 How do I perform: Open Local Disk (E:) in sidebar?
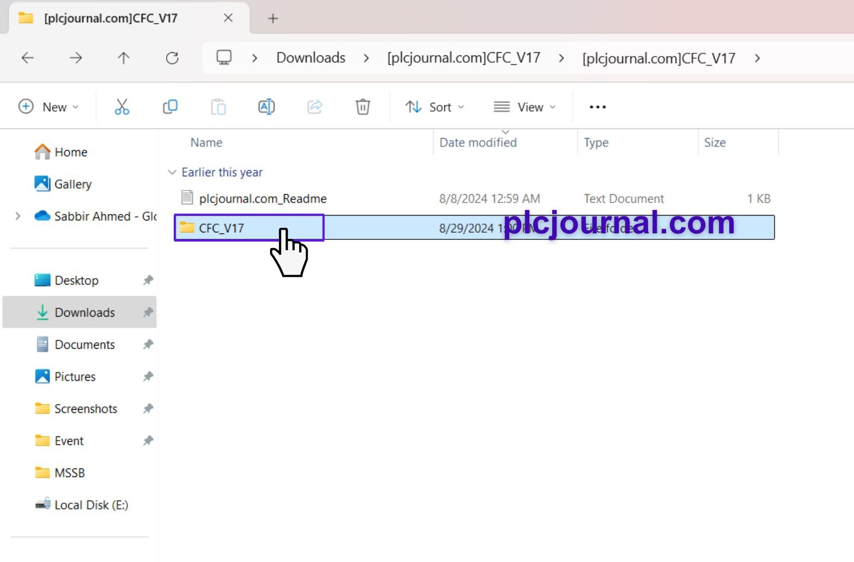(x=82, y=505)
